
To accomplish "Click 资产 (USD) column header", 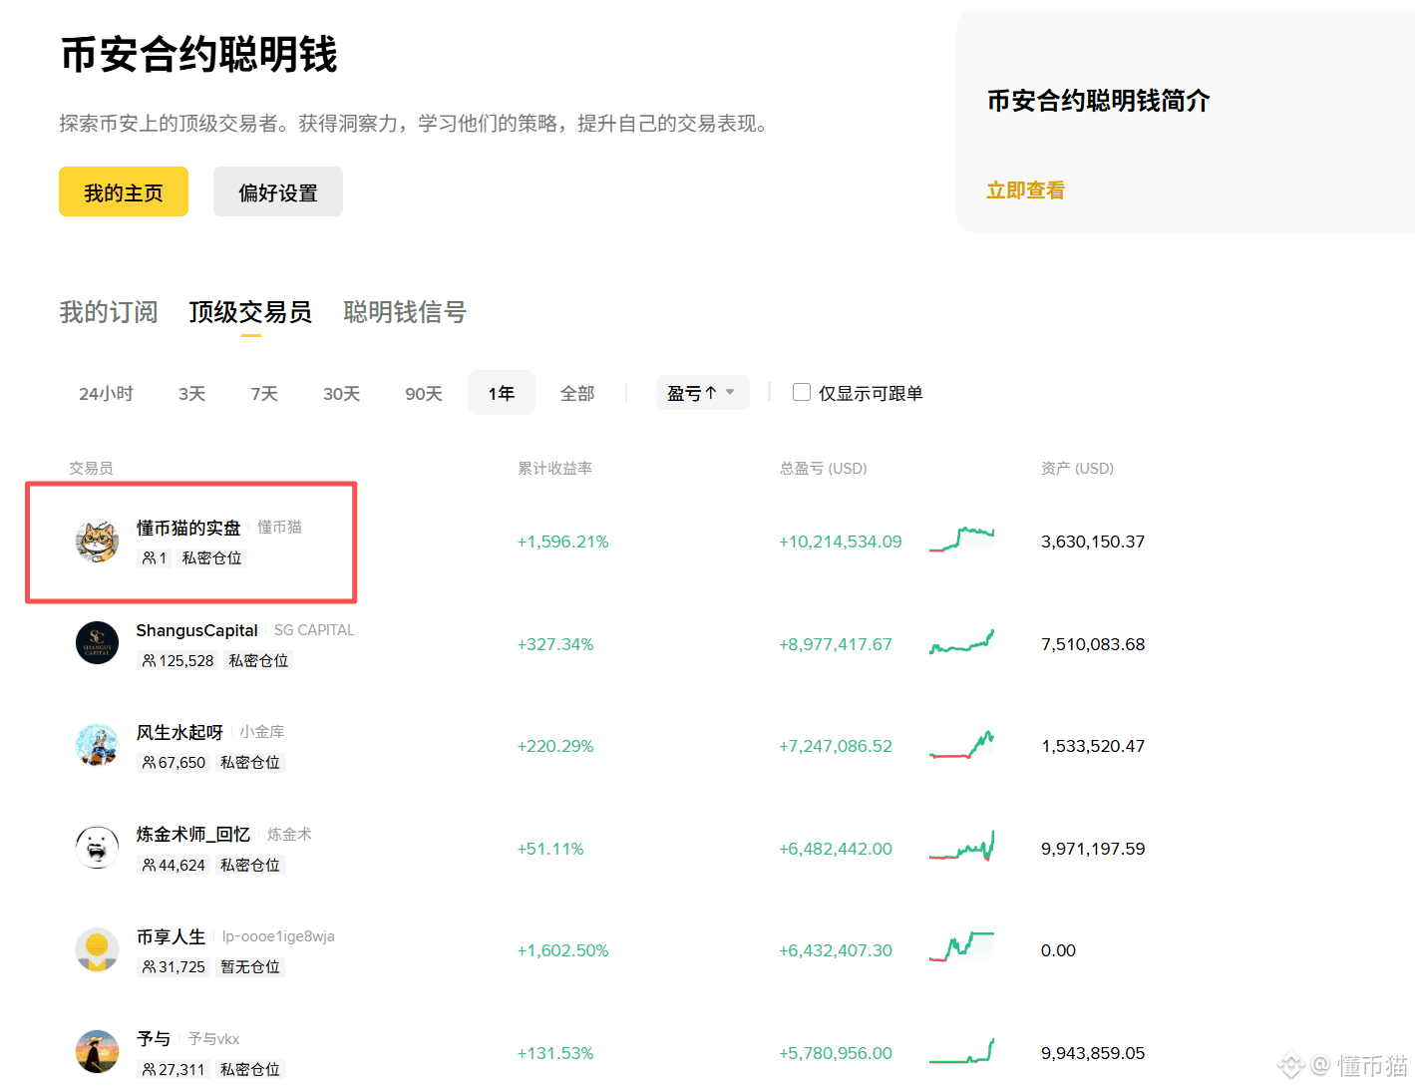I will [1077, 468].
